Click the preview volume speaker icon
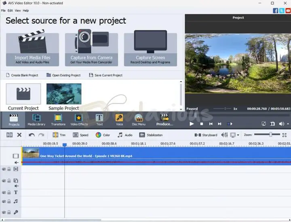Image resolution: width=291 pixels, height=222 pixels. pos(281,124)
